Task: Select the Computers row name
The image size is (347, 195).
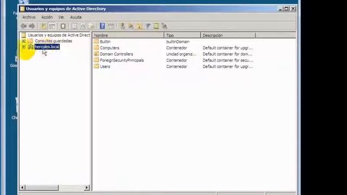Action: click(110, 48)
